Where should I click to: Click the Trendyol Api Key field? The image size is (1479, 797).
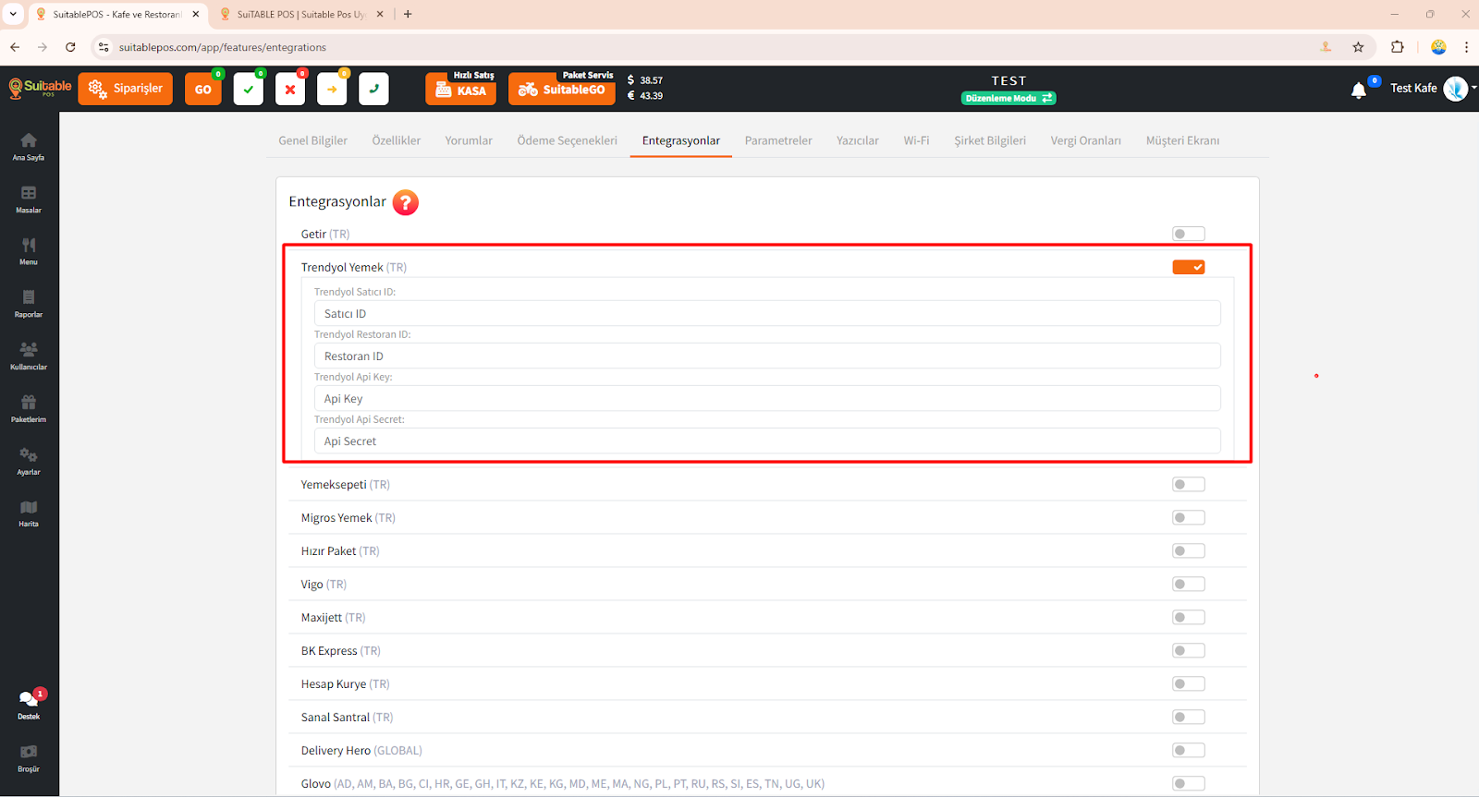767,398
